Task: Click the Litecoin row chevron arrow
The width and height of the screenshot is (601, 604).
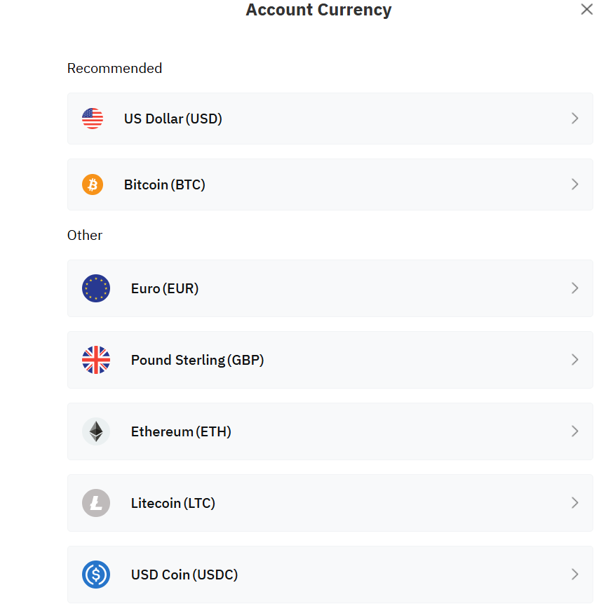Action: click(x=575, y=503)
